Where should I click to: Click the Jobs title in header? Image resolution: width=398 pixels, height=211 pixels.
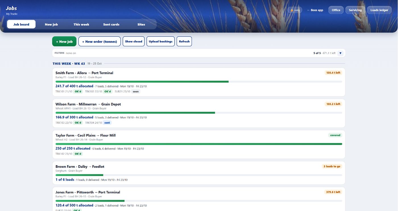[11, 8]
